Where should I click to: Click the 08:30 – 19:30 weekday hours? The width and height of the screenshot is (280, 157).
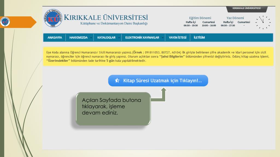(x=191, y=25)
